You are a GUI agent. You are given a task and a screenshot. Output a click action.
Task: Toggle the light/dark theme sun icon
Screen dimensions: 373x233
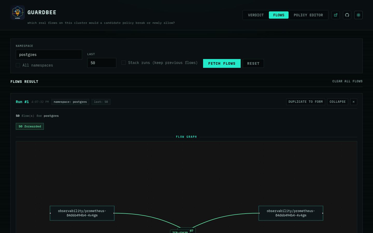click(x=358, y=15)
